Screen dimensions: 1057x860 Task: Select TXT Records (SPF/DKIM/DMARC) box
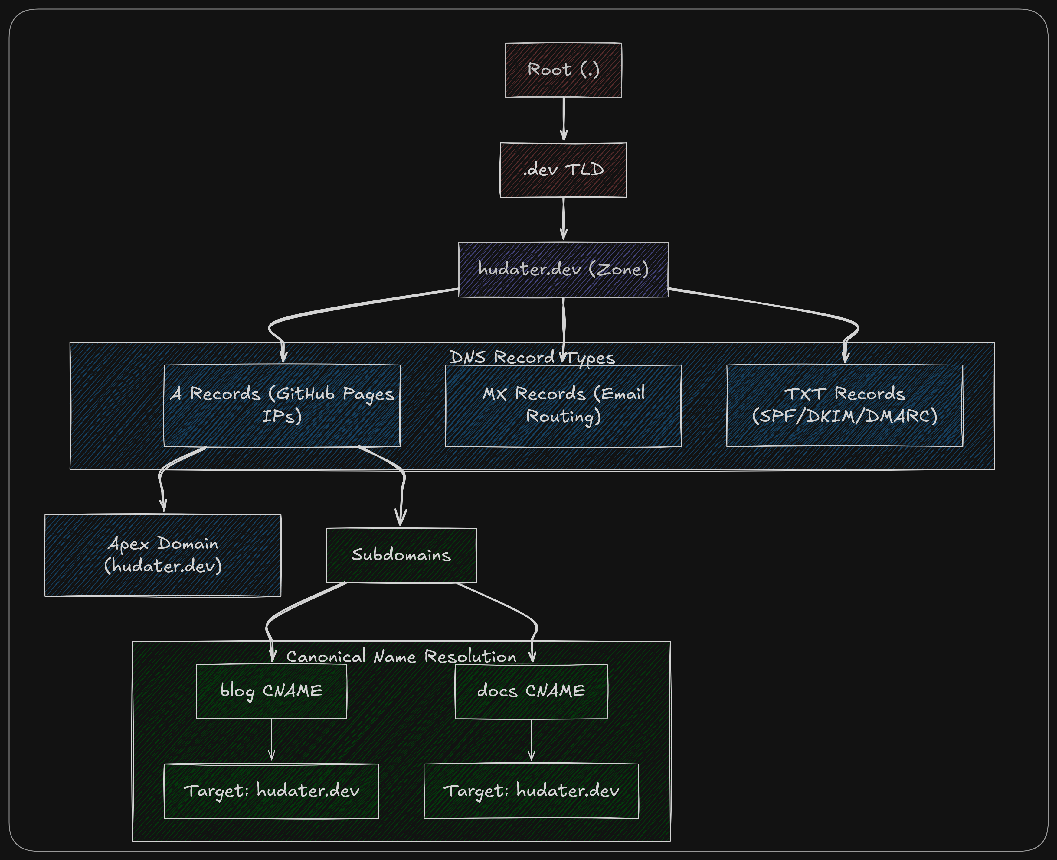tap(844, 405)
